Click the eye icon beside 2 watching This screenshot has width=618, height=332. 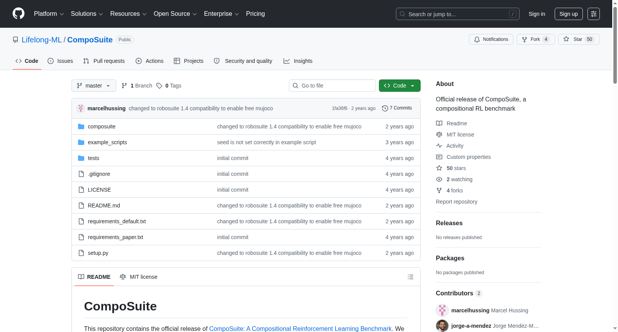tap(439, 179)
